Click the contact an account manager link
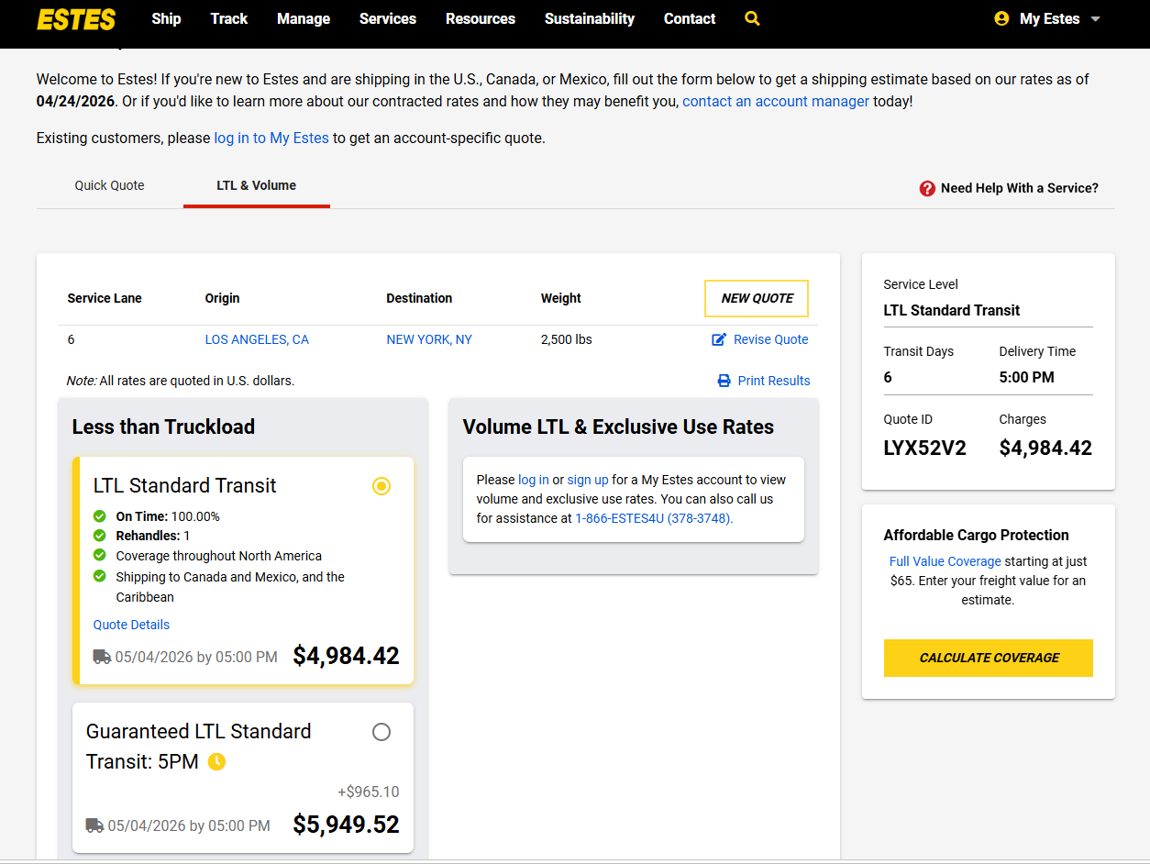The height and width of the screenshot is (864, 1150). pos(776,102)
